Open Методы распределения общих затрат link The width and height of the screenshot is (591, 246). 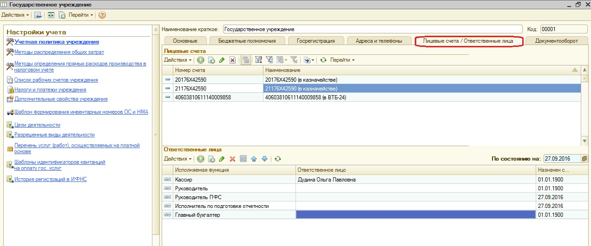click(x=59, y=52)
